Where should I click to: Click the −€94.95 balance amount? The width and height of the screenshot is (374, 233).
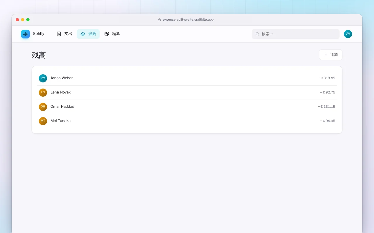pos(328,121)
